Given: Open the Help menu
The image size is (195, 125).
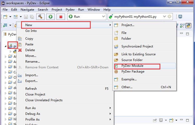Looking at the screenshot, I should [107, 10].
